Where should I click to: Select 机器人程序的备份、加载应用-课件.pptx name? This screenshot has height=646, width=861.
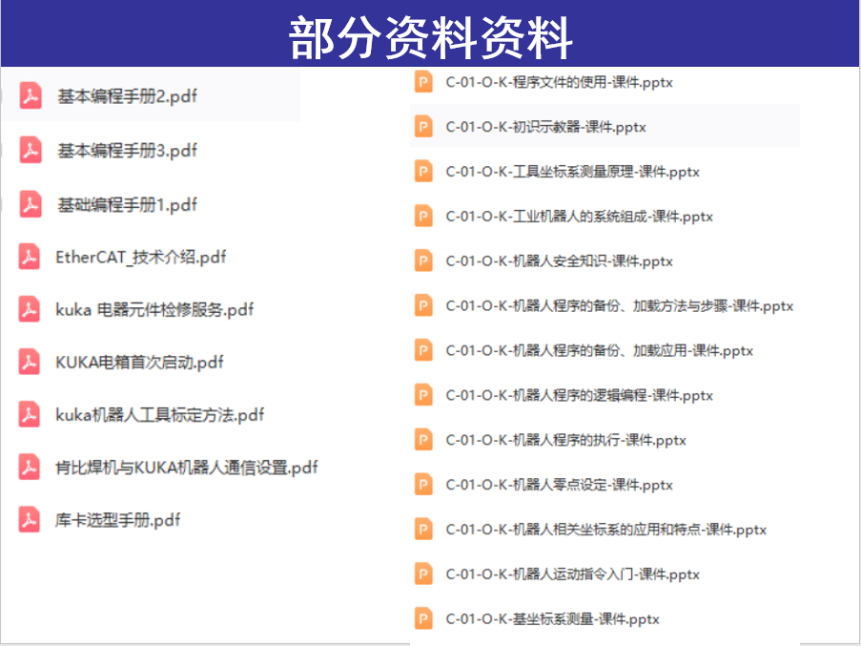point(599,351)
